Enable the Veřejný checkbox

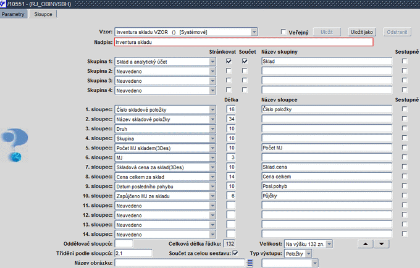283,32
